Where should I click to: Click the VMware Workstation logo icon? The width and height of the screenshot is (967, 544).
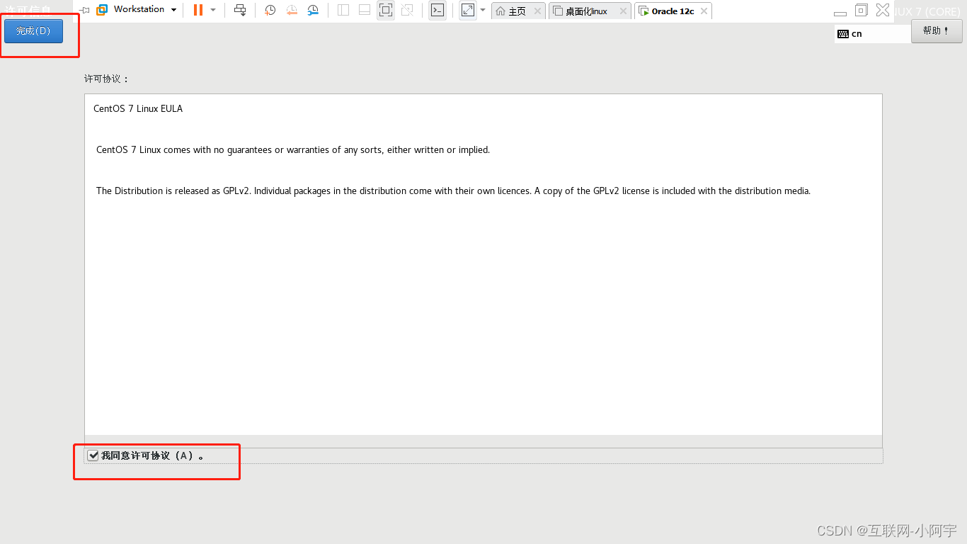(x=102, y=10)
